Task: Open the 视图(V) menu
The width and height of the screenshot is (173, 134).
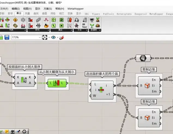Action: pos(27,9)
